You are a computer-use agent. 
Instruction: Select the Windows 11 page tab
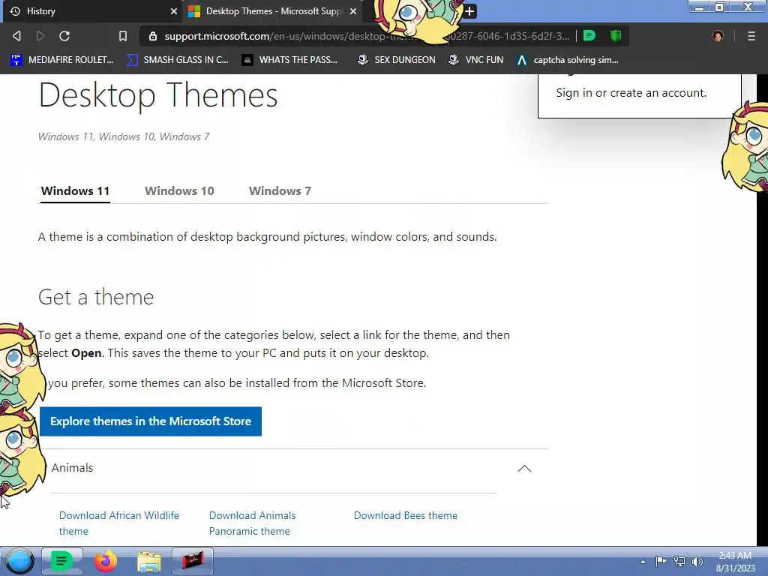(x=75, y=191)
